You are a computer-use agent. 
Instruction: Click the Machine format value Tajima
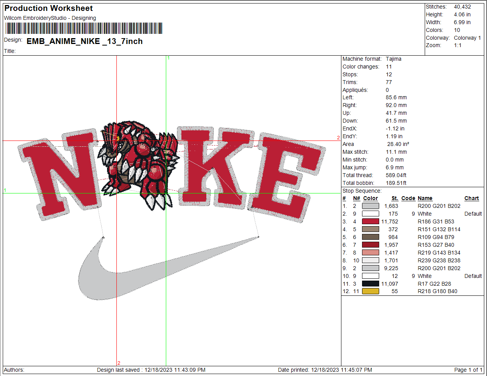[394, 59]
